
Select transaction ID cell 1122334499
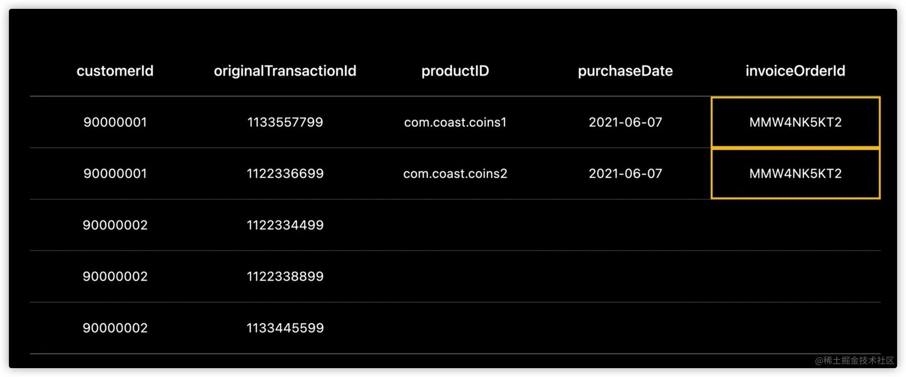point(285,225)
